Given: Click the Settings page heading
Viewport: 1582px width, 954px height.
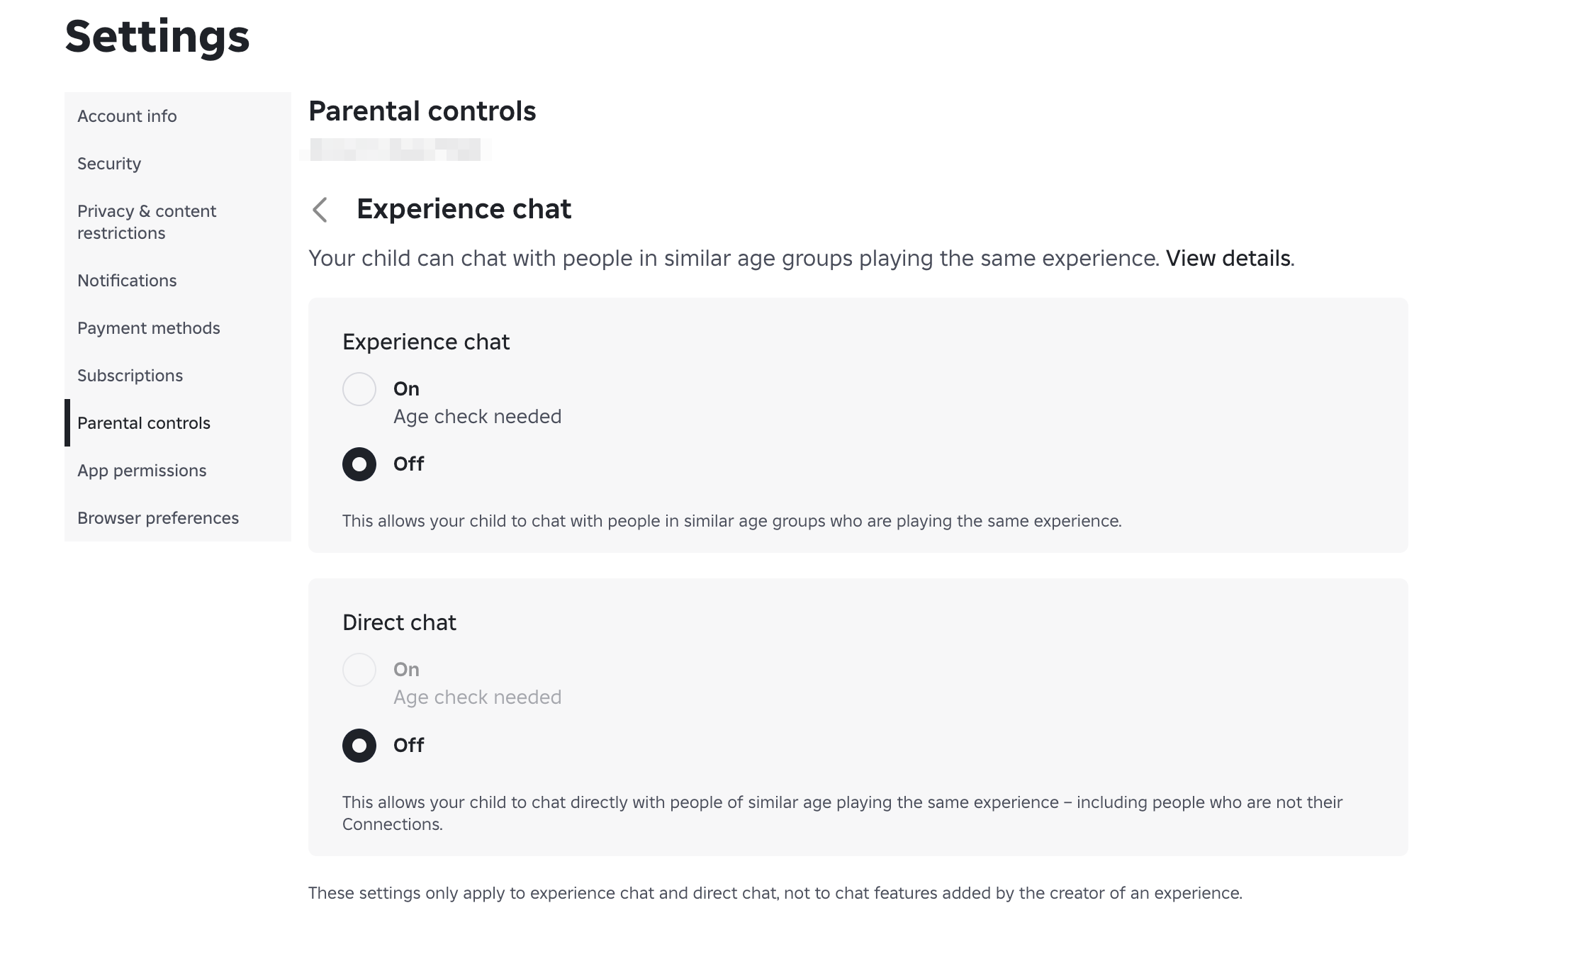Looking at the screenshot, I should coord(157,35).
